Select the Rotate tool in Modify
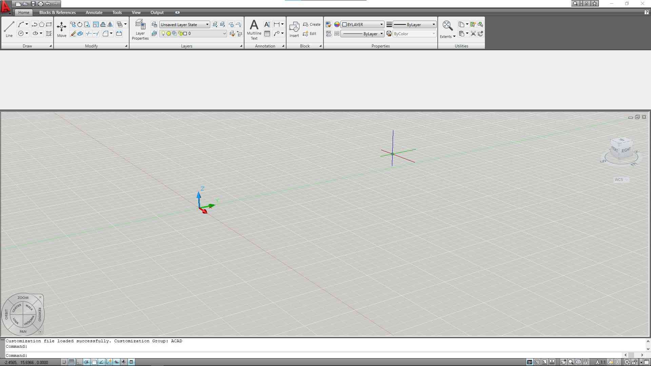The height and width of the screenshot is (366, 651). (80, 24)
